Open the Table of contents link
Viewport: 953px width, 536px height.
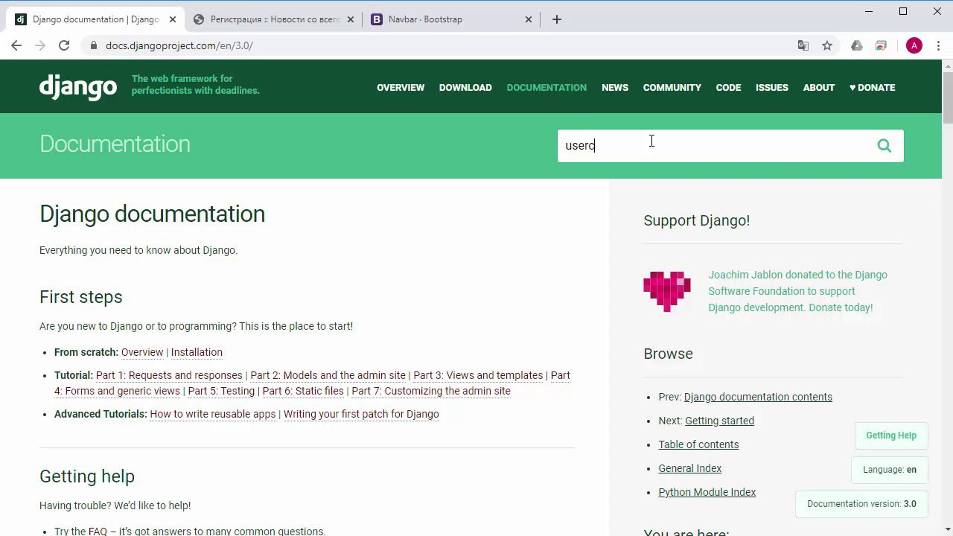698,444
